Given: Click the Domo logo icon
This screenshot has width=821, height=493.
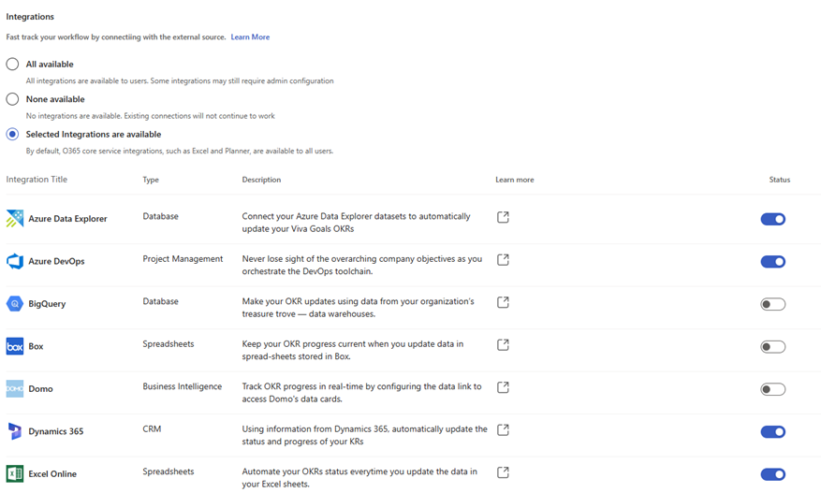Looking at the screenshot, I should point(15,389).
